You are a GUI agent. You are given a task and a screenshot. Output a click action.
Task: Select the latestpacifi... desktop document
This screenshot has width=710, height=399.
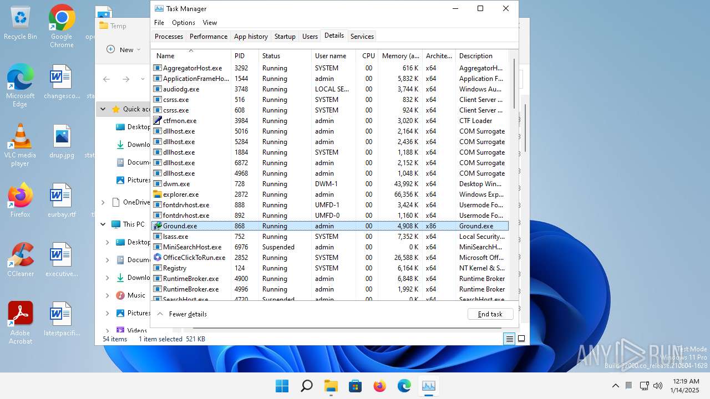coord(62,319)
